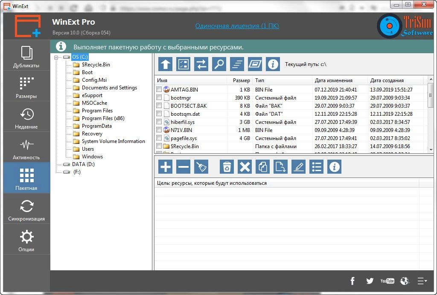
Task: Click the pencil rename icon
Action: coord(298,167)
